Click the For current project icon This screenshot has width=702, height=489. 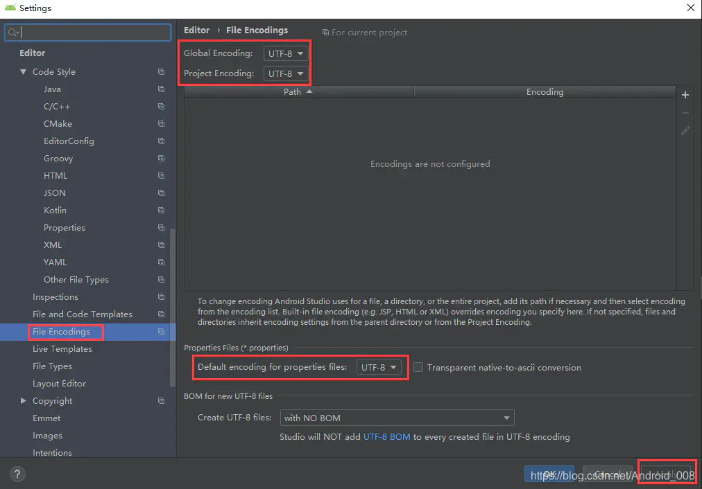click(x=325, y=33)
